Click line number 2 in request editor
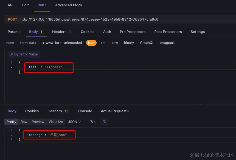 (x=12, y=67)
